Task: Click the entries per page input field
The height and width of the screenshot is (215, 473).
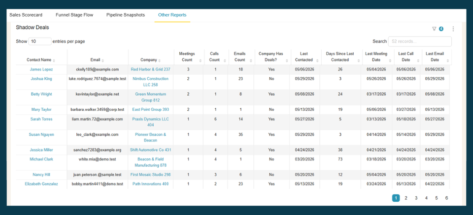Action: click(x=40, y=41)
